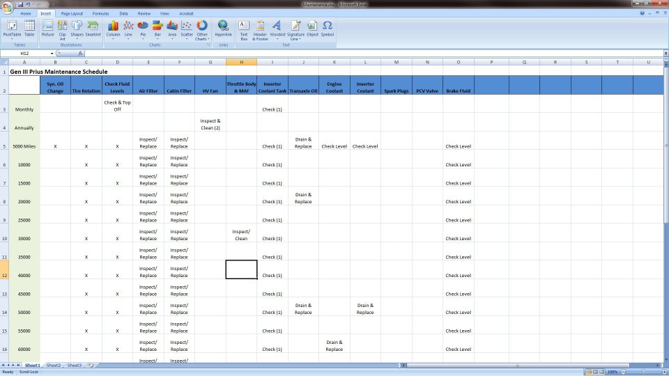Select the 'Check & Top Off' cell
Viewport: 669px width, 376px height.
pos(117,104)
